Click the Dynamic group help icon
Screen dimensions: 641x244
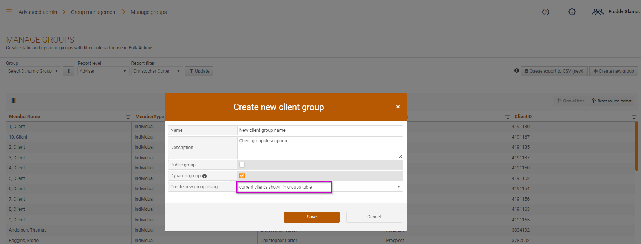pyautogui.click(x=204, y=176)
